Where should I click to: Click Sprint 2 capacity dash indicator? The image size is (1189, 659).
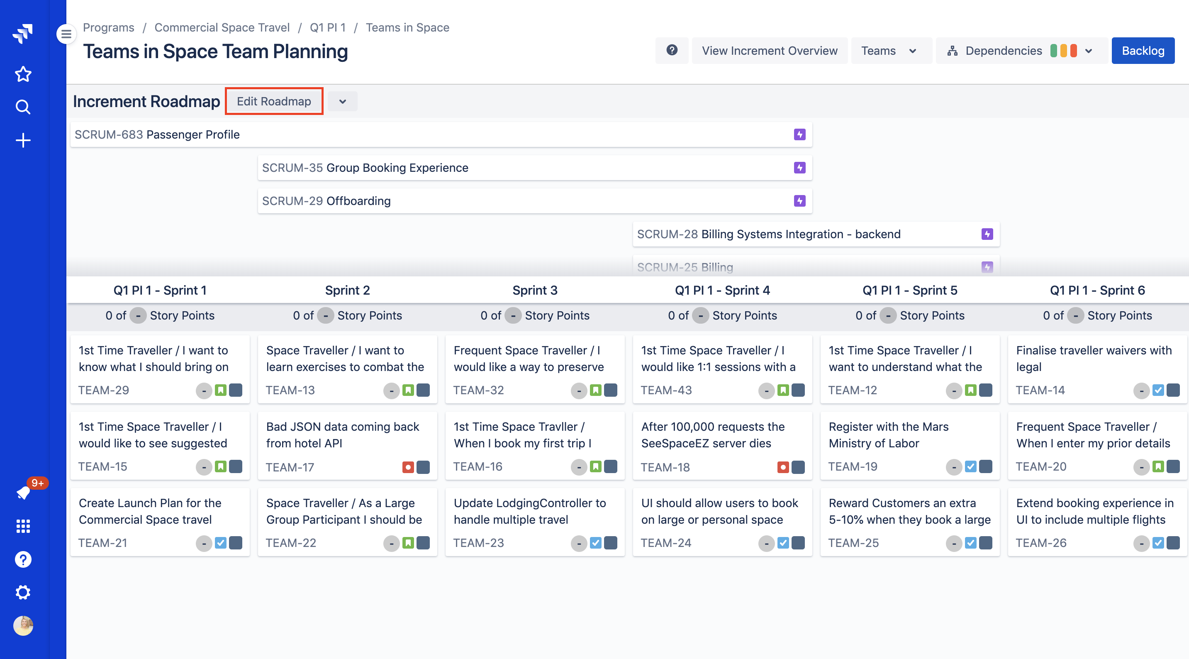tap(325, 316)
